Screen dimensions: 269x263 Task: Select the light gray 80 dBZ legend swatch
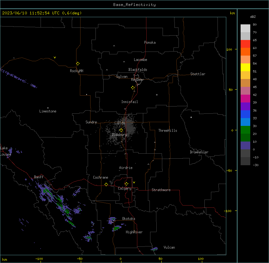[245, 28]
